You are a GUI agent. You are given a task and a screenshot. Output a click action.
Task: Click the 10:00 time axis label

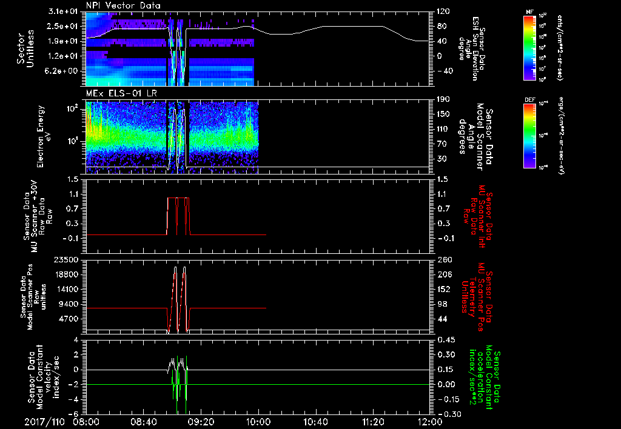(258, 422)
